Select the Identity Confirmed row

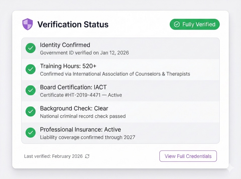tap(120, 48)
